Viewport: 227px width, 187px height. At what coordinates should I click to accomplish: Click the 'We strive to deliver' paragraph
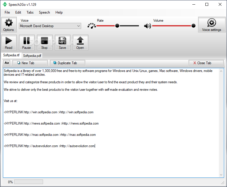pos(81,90)
